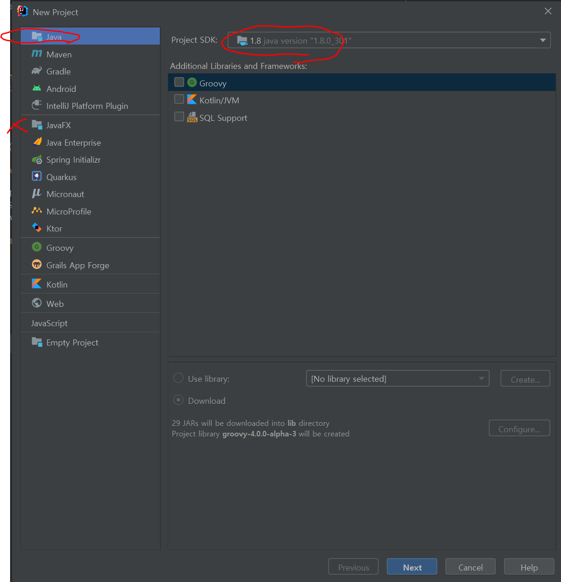Select the JavaScript project category
This screenshot has width=561, height=582.
tap(90, 323)
